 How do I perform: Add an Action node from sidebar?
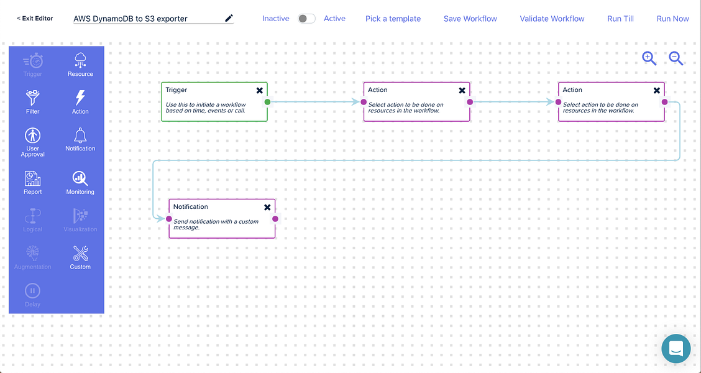coord(80,98)
